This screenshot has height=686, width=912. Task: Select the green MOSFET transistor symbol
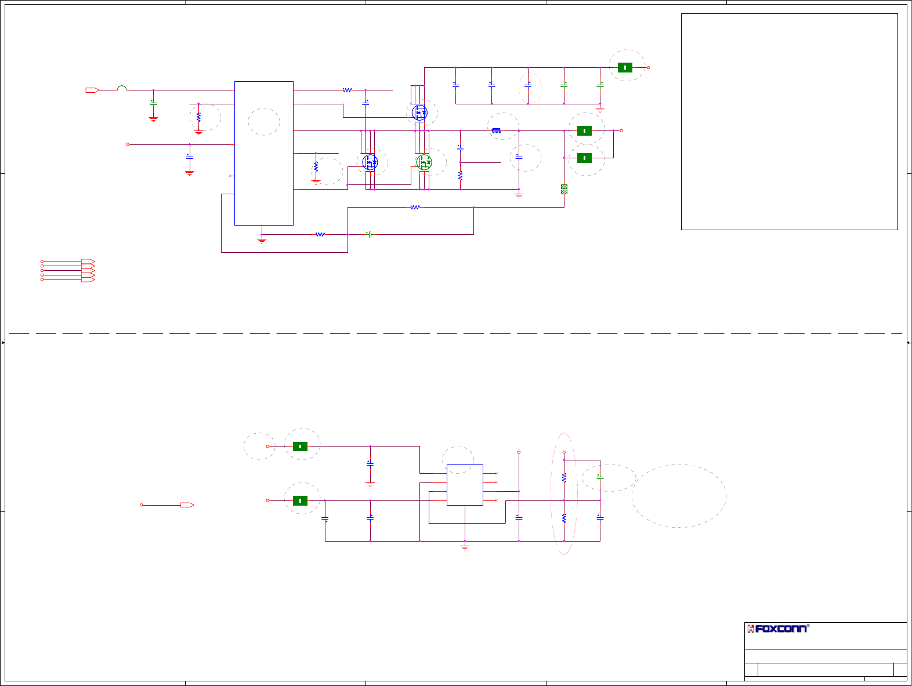click(x=424, y=162)
